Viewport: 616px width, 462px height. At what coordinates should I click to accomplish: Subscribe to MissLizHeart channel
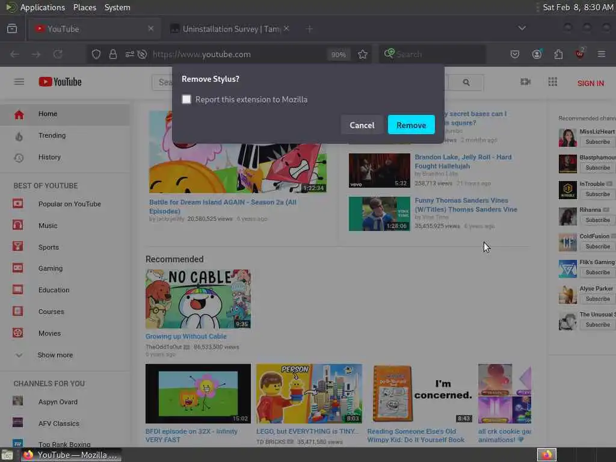(597, 142)
